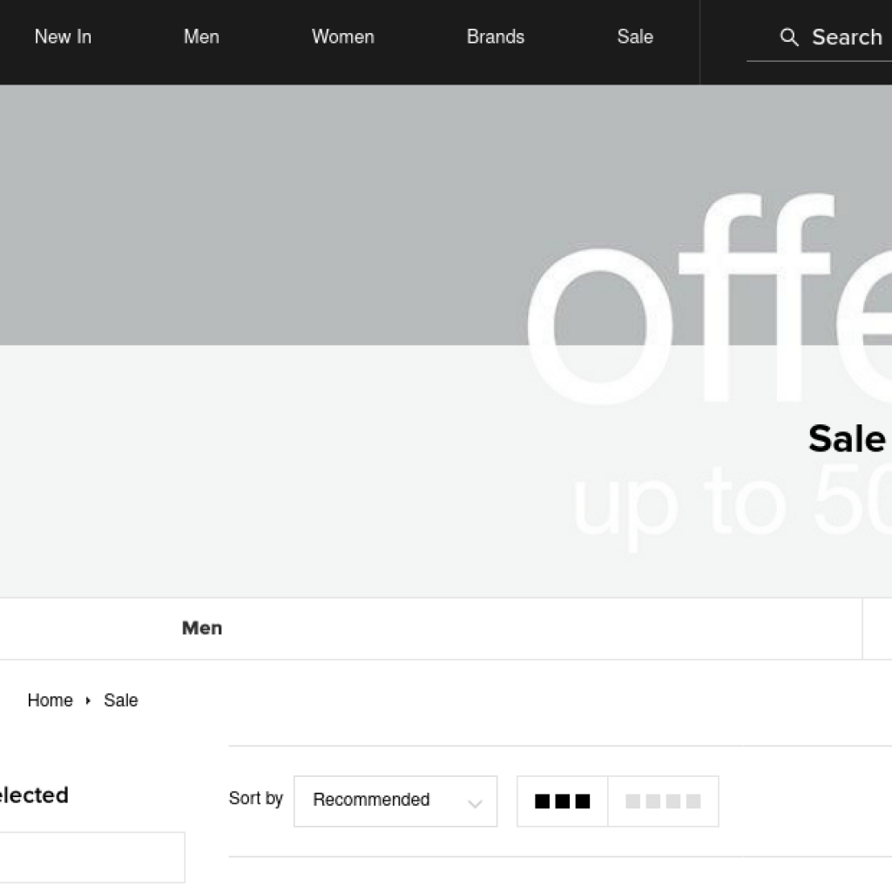Image resolution: width=892 pixels, height=892 pixels.
Task: Click the breadcrumb arrow separator
Action: [88, 700]
